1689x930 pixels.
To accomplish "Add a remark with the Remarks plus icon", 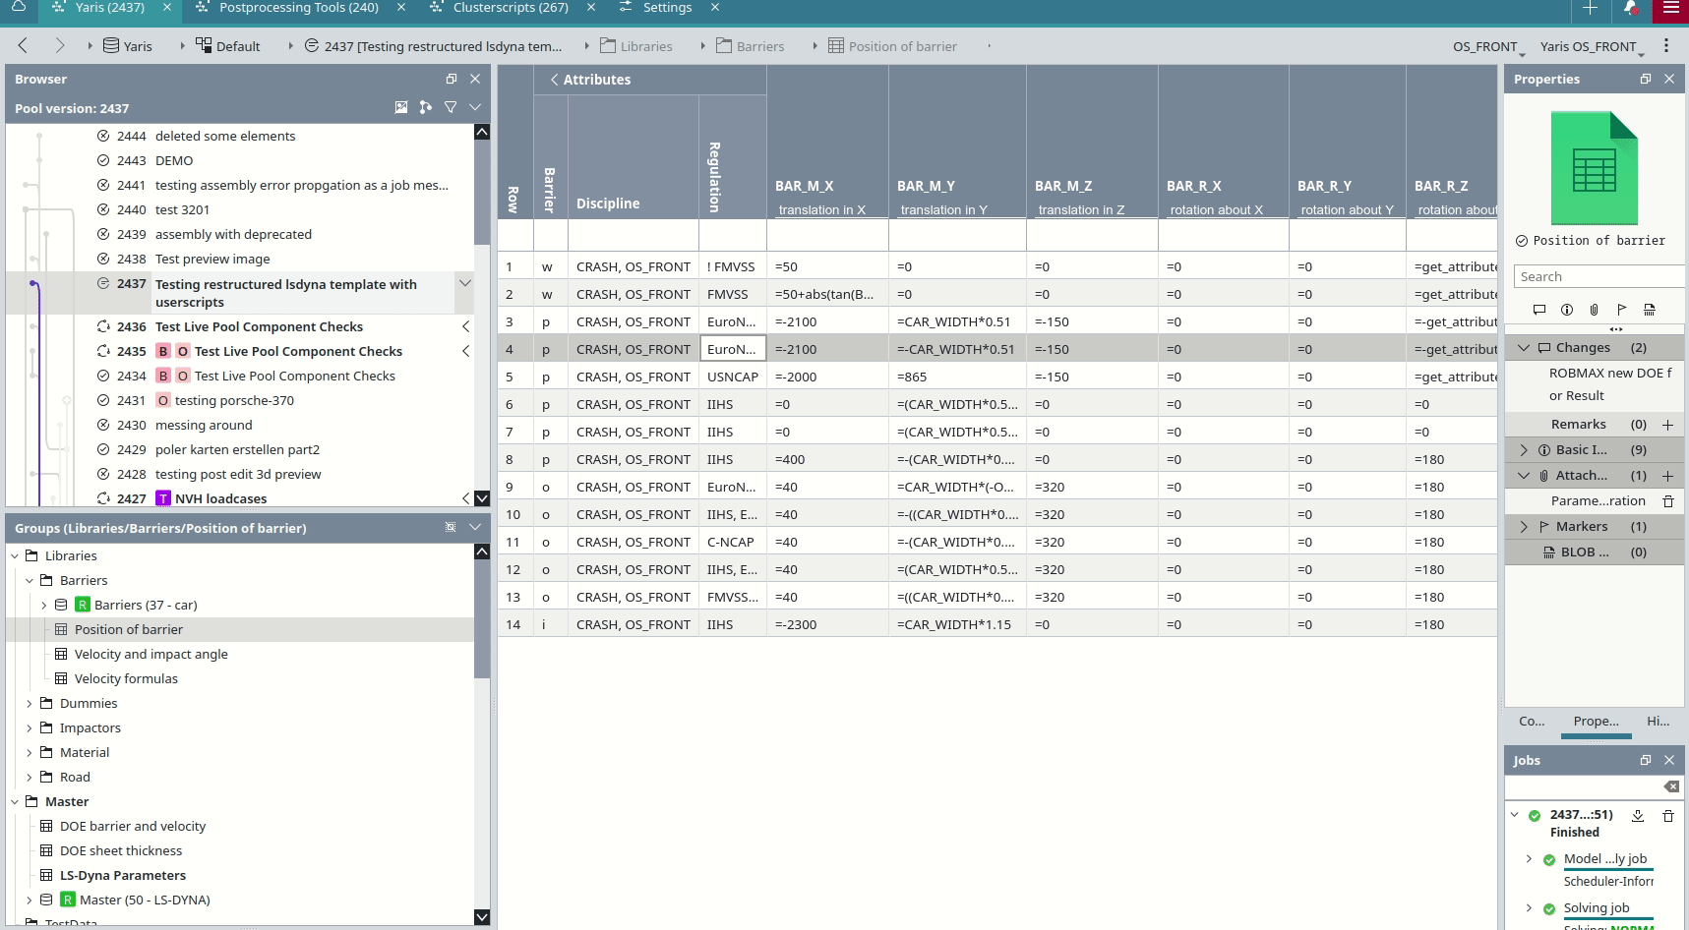I will [x=1667, y=425].
